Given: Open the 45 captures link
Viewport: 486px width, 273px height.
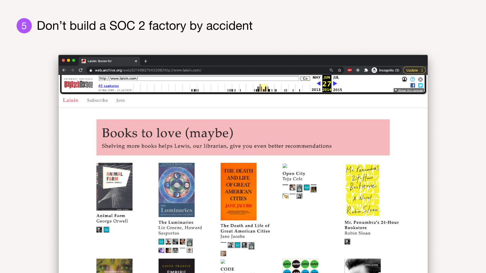Looking at the screenshot, I should point(109,86).
